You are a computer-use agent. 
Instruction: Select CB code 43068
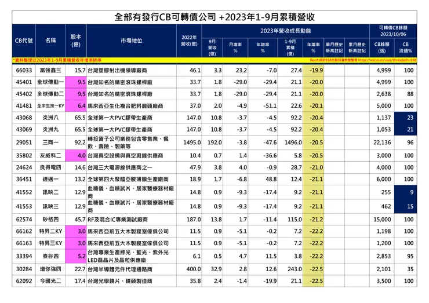point(24,118)
